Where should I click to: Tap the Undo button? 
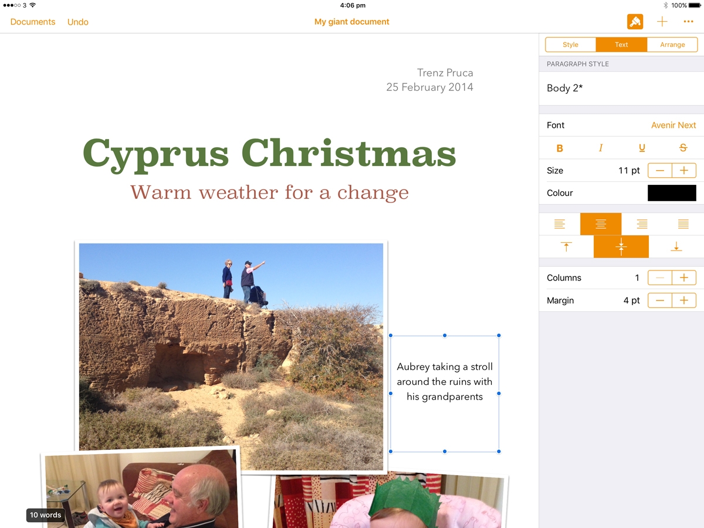click(x=78, y=22)
